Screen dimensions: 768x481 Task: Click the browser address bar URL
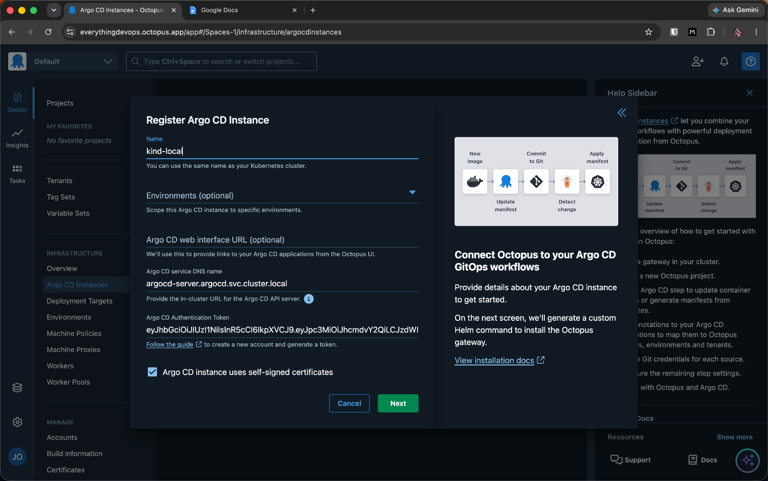[211, 32]
